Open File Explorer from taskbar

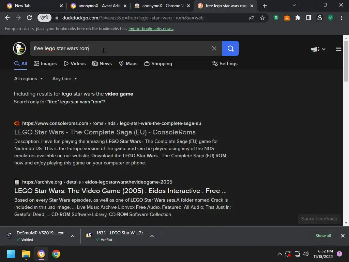pos(26,254)
